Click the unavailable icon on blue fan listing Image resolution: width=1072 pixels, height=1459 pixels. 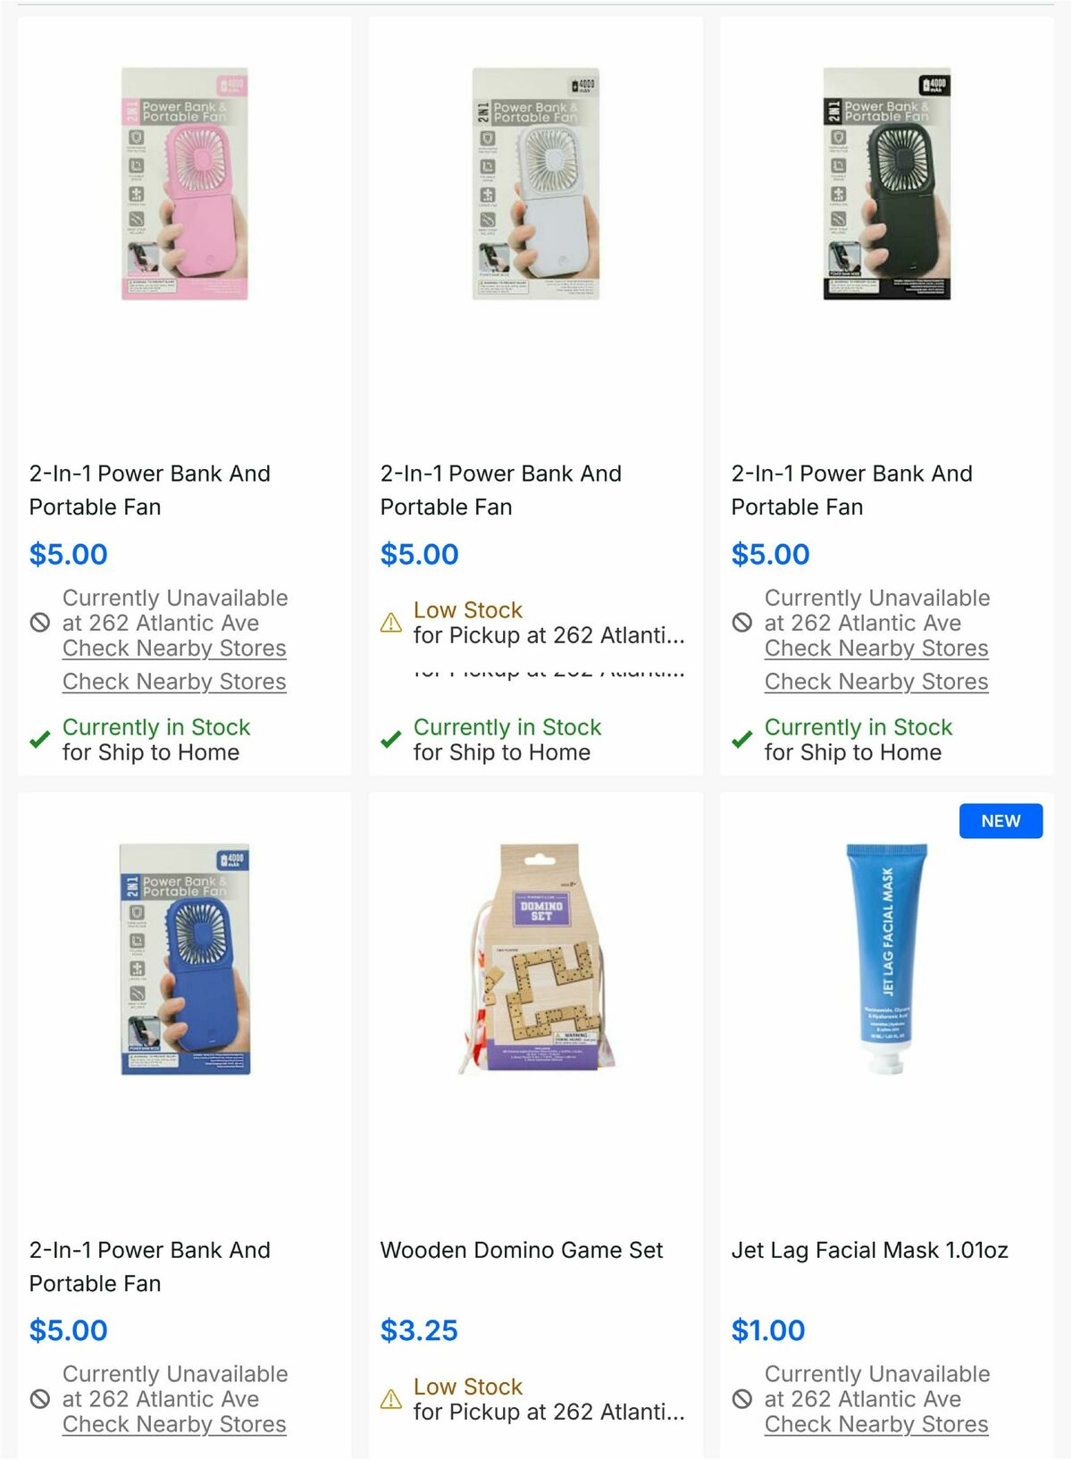click(39, 1400)
